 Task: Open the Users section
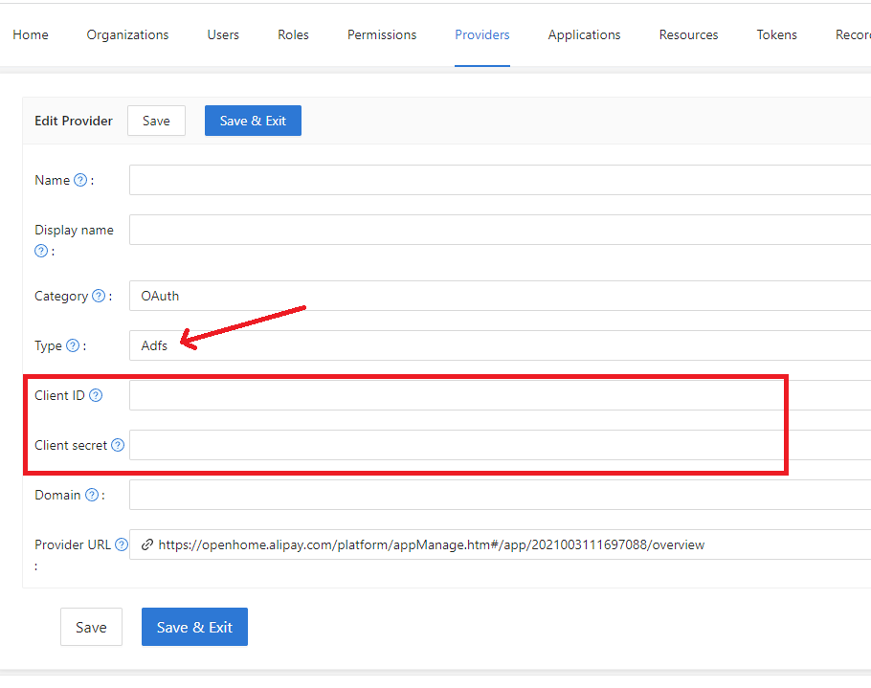point(223,34)
